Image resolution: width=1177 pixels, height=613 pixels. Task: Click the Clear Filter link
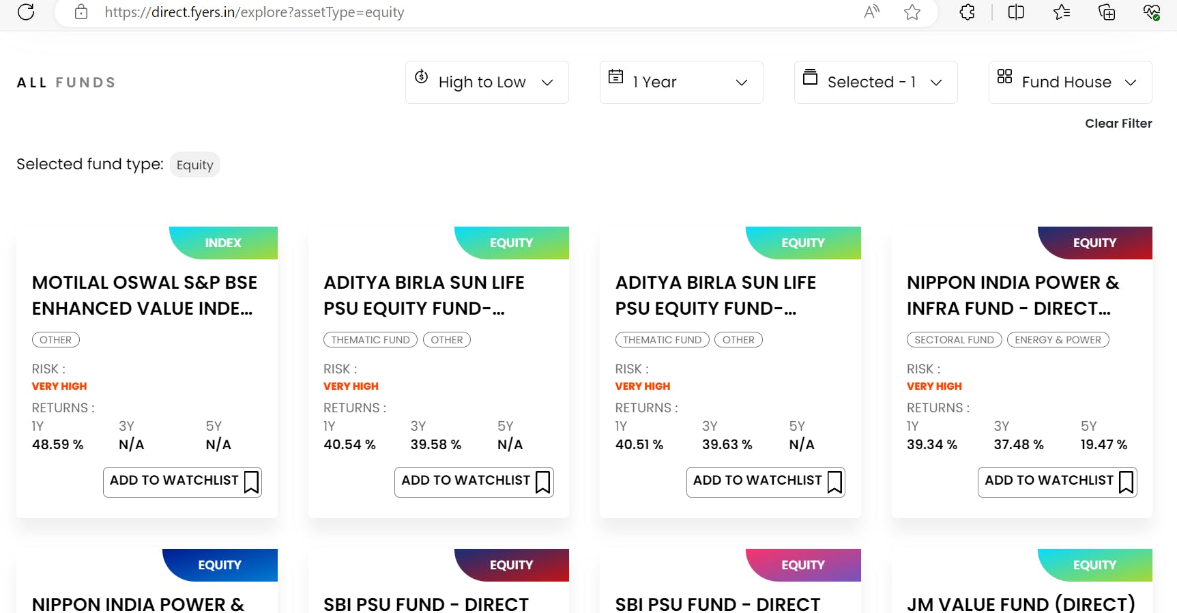(x=1118, y=124)
